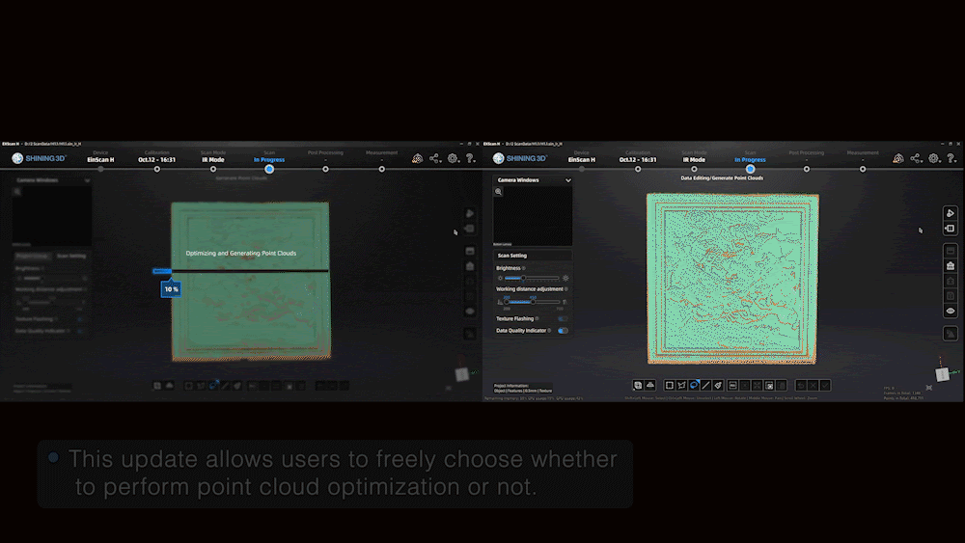Select the lasso selection tool in bottom toolbar
This screenshot has height=543, width=965.
pos(694,385)
